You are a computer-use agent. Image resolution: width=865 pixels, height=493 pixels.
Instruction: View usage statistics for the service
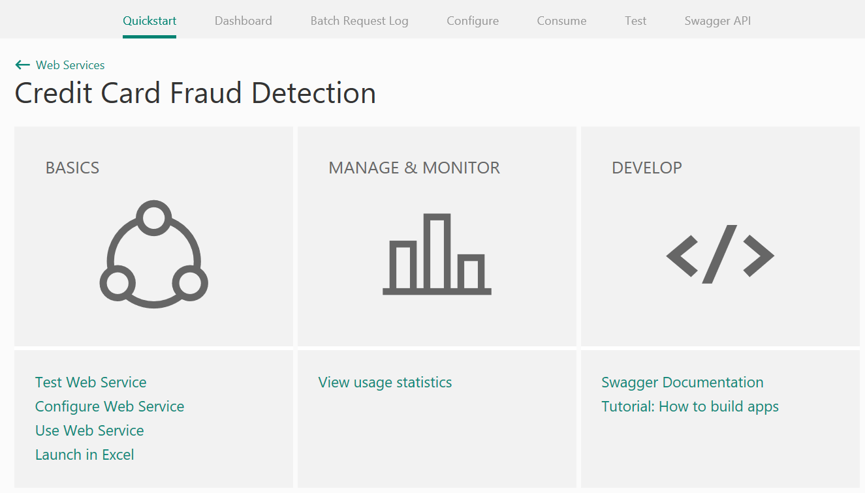coord(385,382)
